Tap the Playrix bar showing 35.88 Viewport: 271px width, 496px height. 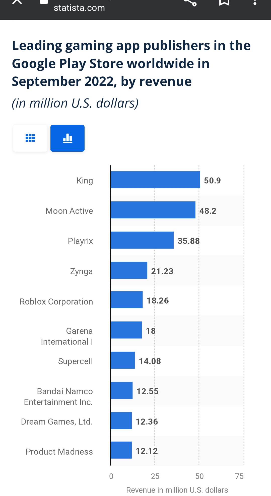(x=142, y=240)
